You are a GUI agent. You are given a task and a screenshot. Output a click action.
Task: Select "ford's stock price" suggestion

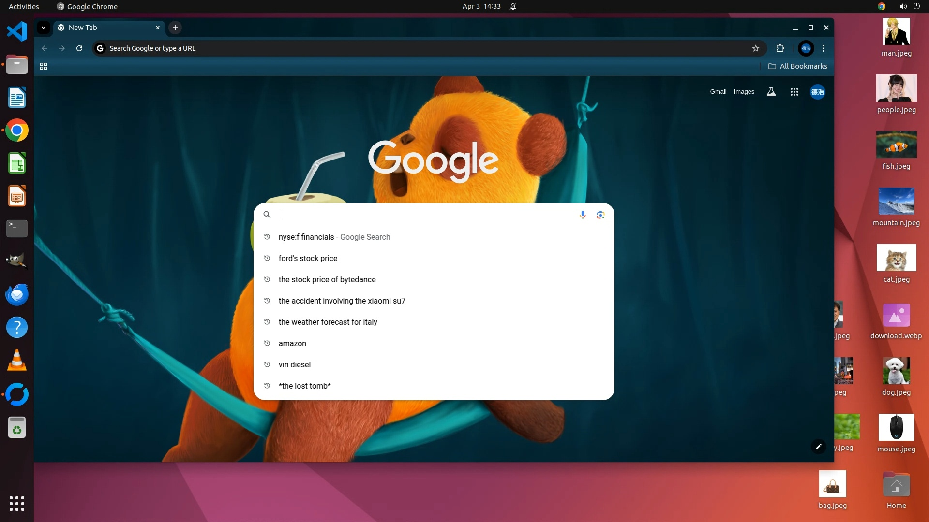click(308, 258)
